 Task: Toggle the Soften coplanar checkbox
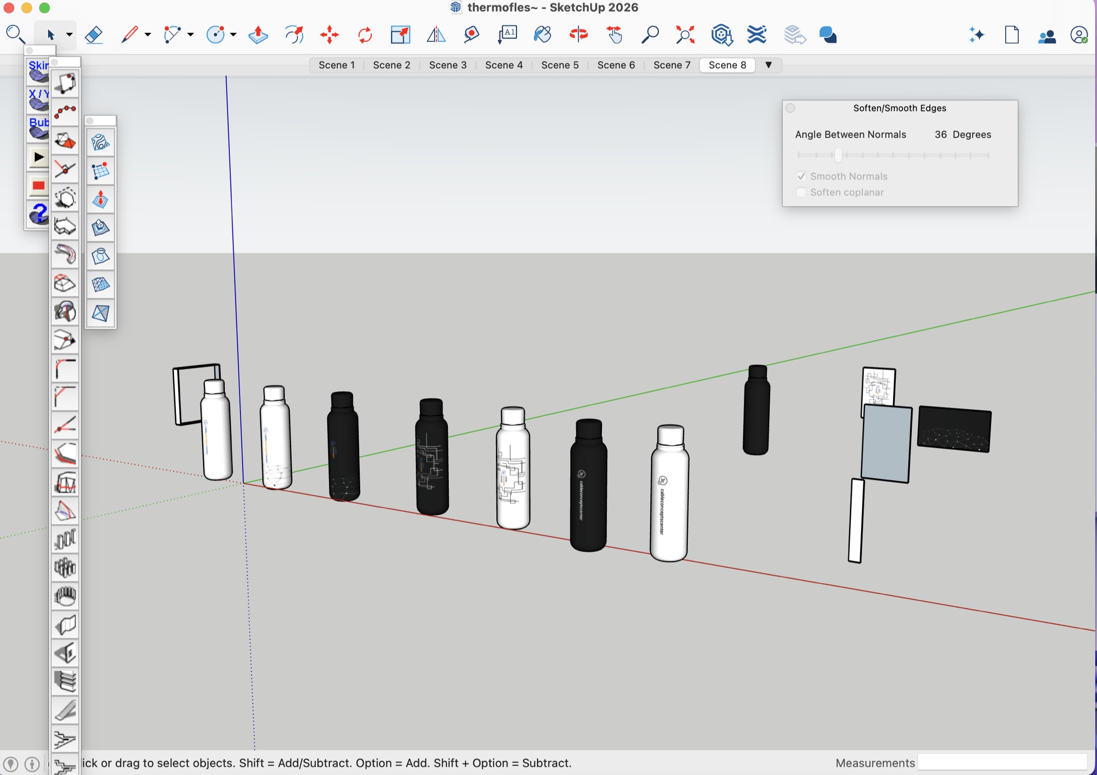tap(801, 192)
